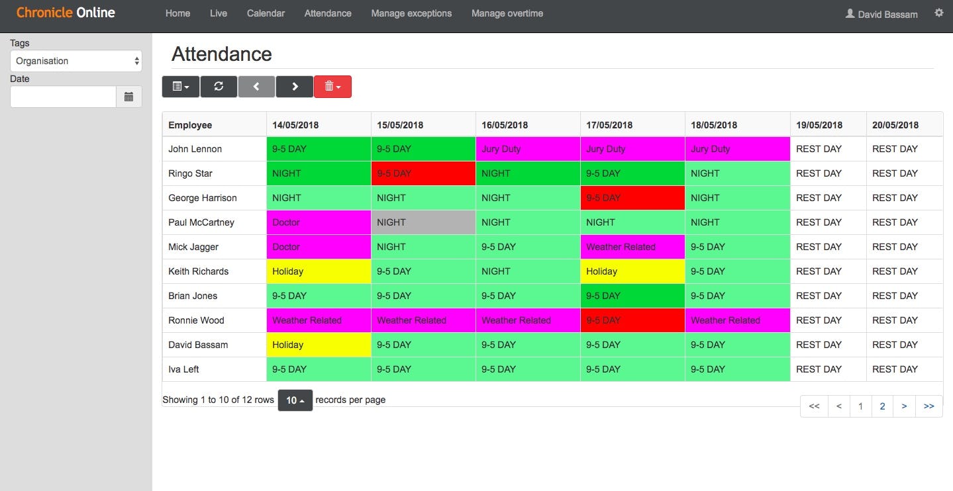
Task: Open the calendar date picker icon
Action: 128,97
